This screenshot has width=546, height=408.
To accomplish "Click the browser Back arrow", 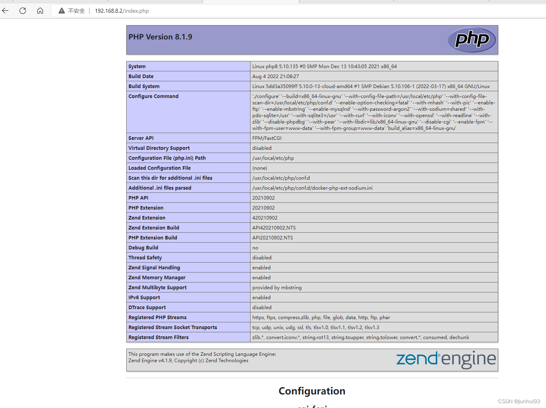I will [5, 11].
